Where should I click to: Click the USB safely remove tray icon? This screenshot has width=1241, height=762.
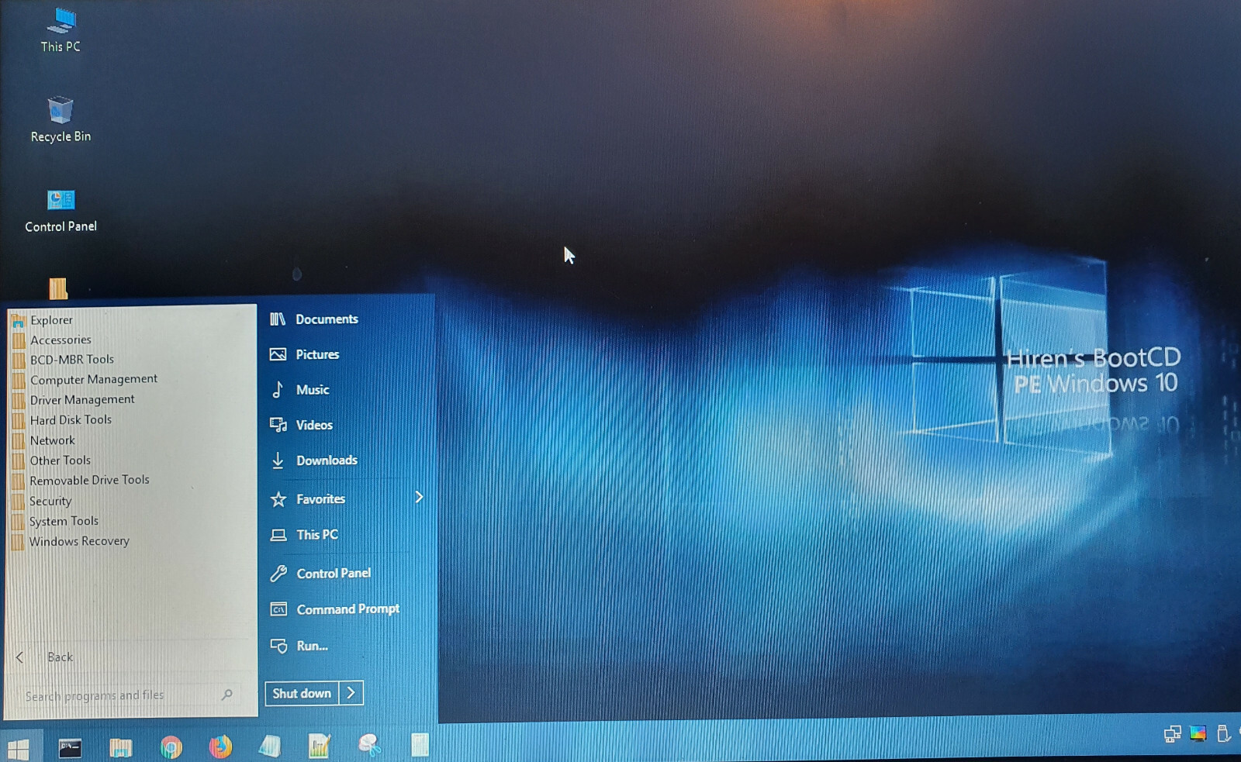[x=1223, y=733]
